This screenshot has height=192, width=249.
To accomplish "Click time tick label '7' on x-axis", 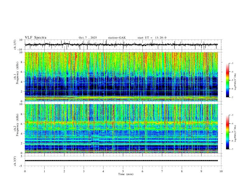I will click(162, 171).
